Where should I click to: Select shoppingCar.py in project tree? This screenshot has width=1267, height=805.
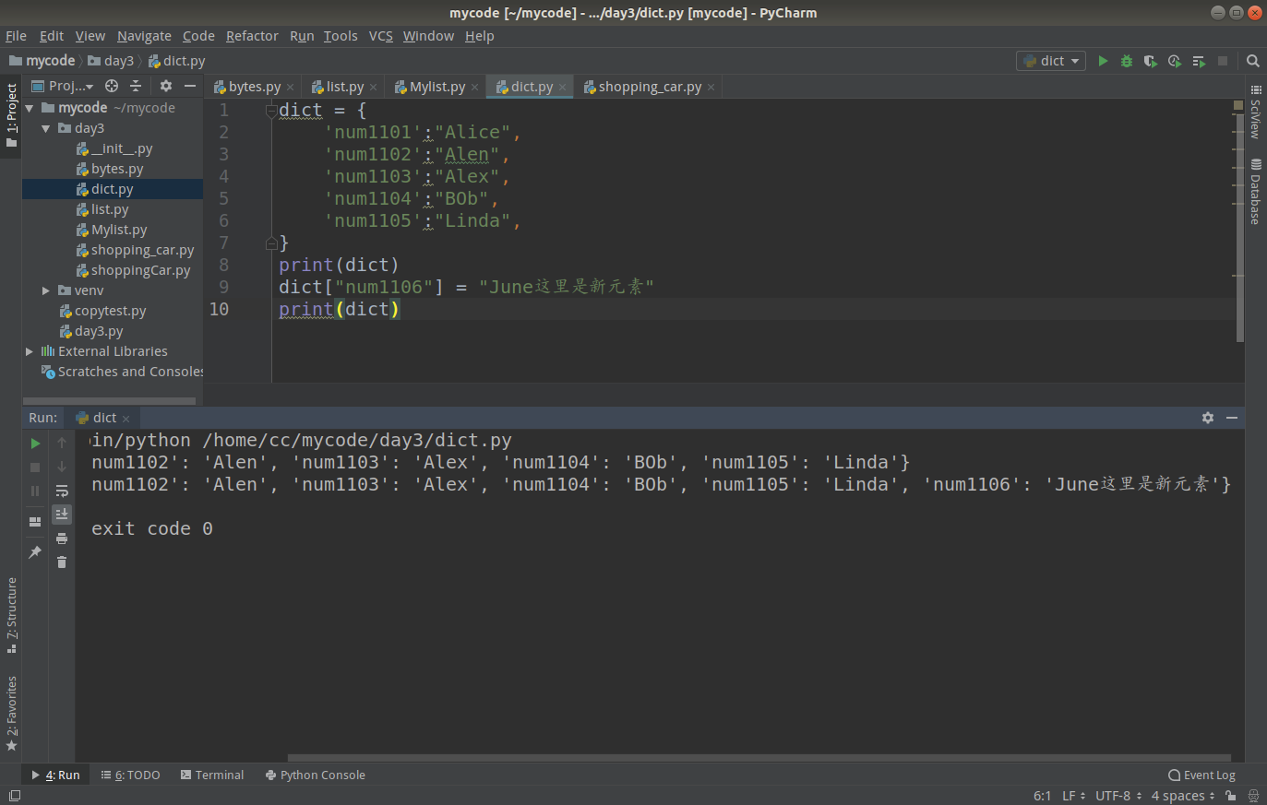[140, 270]
